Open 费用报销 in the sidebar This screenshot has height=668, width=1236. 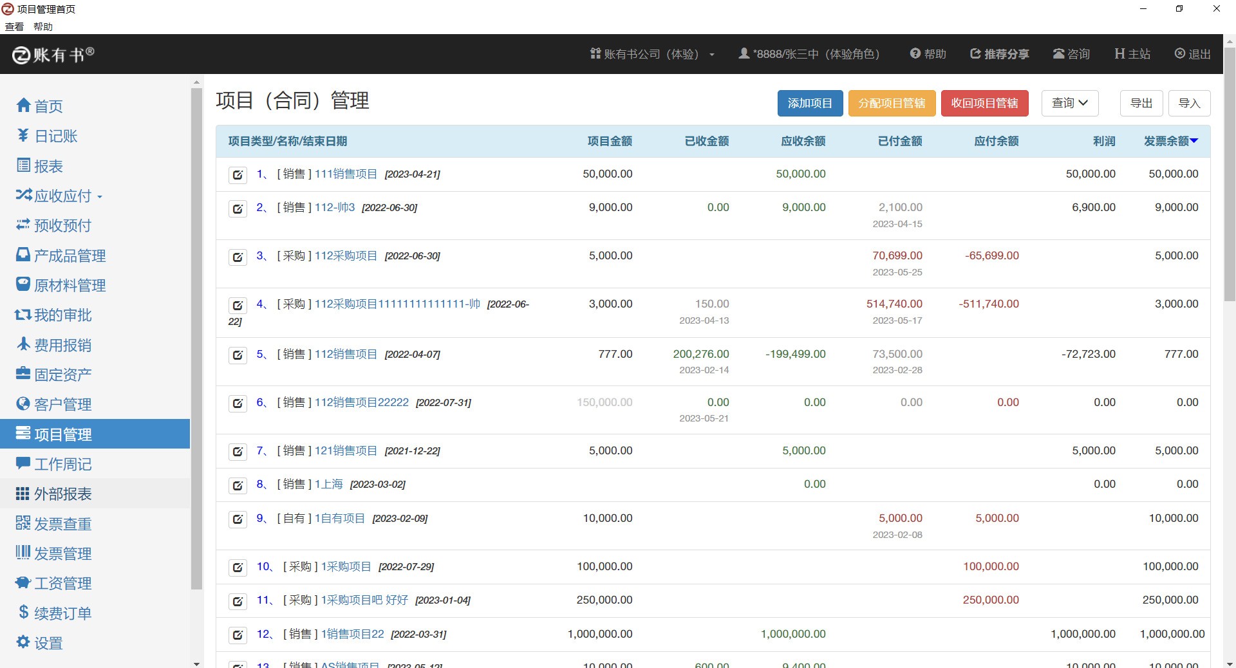[54, 345]
